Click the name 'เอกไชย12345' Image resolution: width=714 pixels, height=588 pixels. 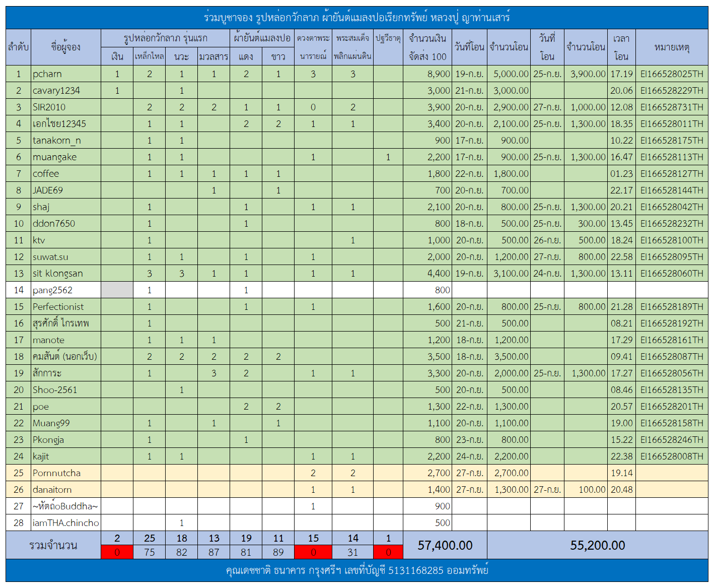pyautogui.click(x=66, y=123)
